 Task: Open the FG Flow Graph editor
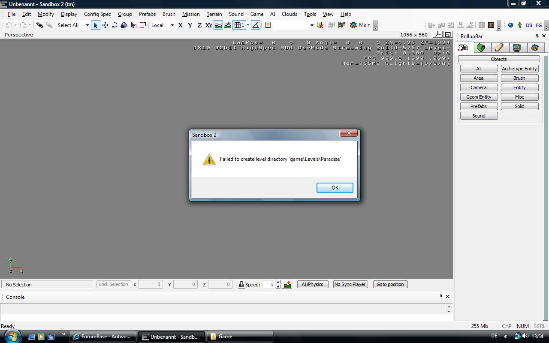tap(539, 25)
